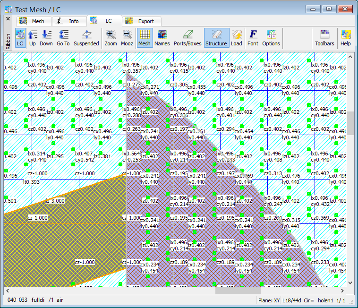Open the Font settings
Viewport: 358px width, 308px height.
(253, 38)
